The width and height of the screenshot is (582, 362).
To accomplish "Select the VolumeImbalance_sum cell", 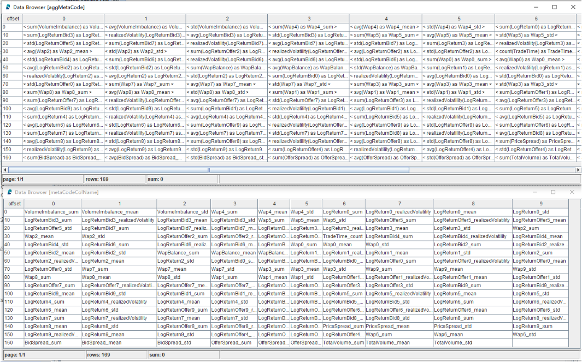I will (x=51, y=212).
